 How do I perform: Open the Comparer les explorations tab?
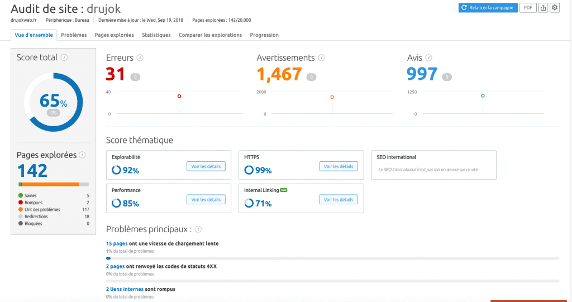[210, 35]
